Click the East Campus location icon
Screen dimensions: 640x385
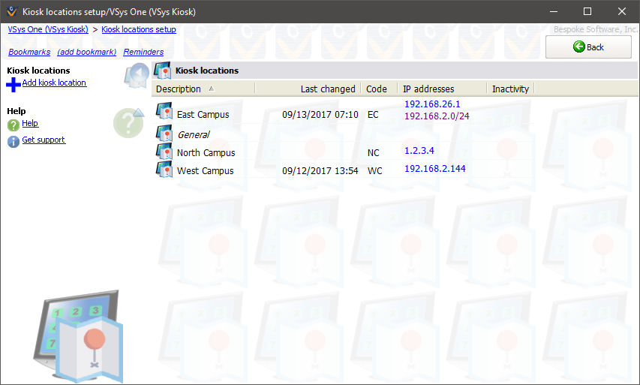tap(164, 113)
